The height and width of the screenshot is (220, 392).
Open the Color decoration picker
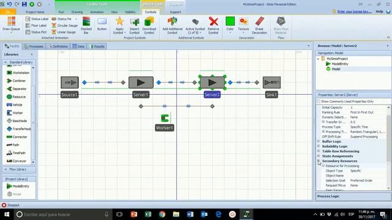pos(230,24)
